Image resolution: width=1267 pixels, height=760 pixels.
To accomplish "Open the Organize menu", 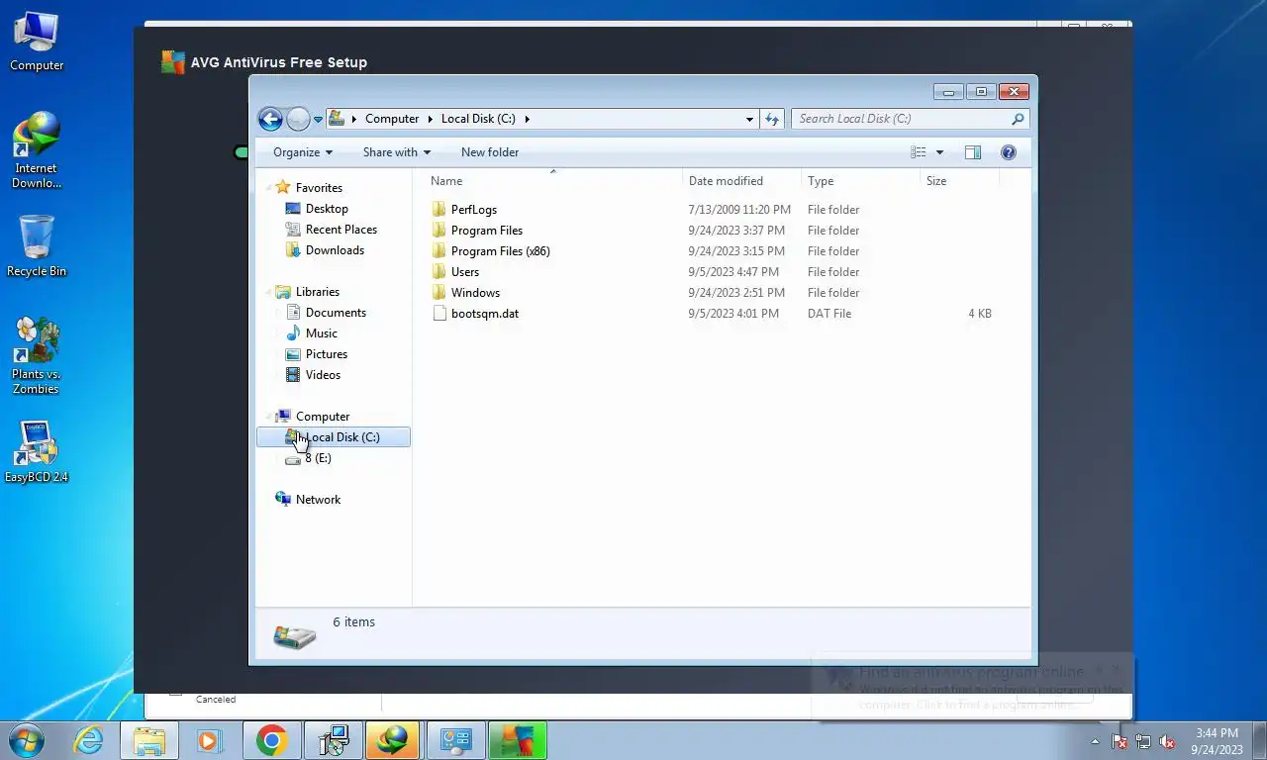I will click(x=303, y=152).
